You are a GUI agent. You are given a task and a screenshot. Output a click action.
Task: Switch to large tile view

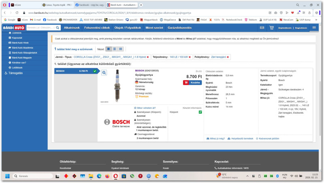click(109, 49)
